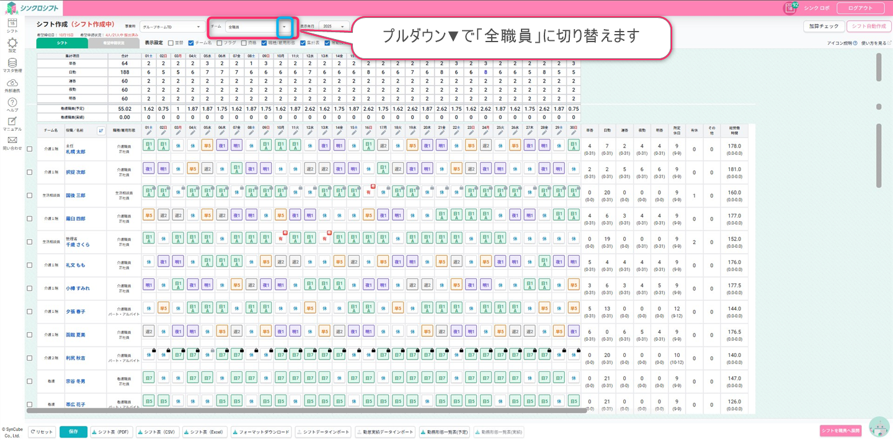Viewport: 893px width, 440px height.
Task: Click the 問い合わせ envelope icon
Action: tap(12, 141)
